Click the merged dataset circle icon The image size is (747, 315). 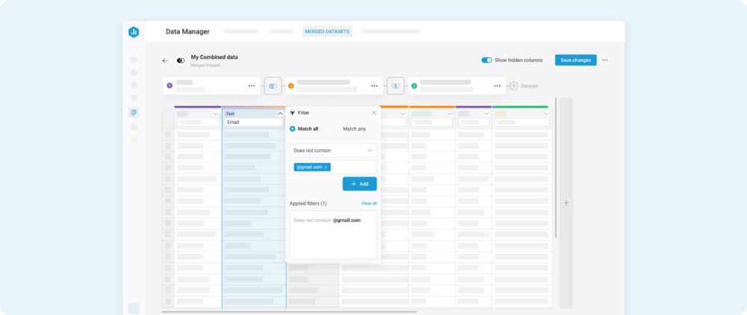coord(181,61)
